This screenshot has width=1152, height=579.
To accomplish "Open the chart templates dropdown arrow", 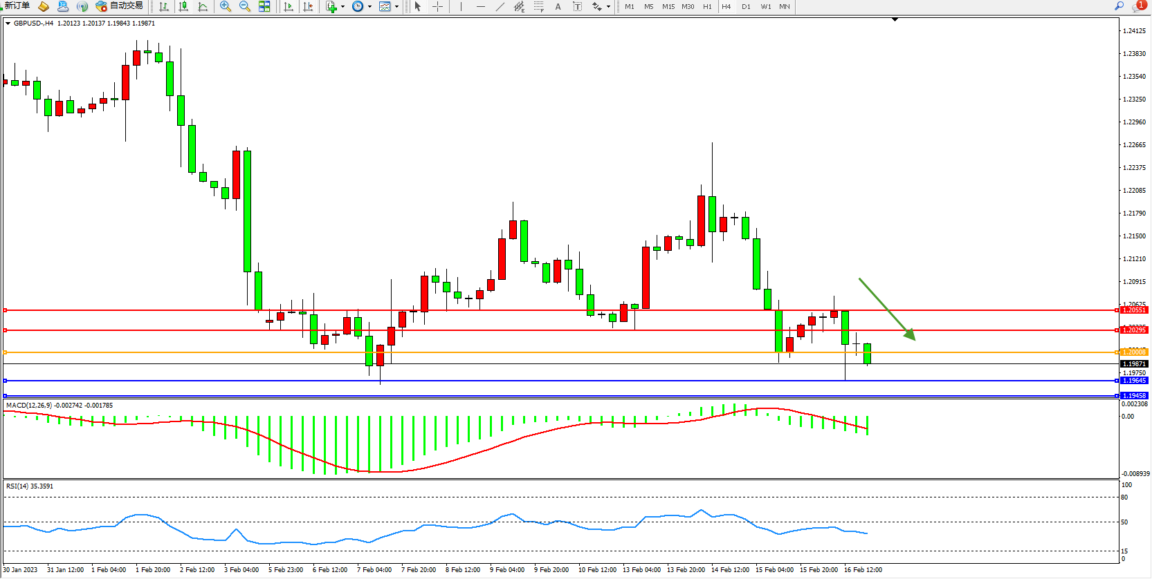I will click(396, 7).
